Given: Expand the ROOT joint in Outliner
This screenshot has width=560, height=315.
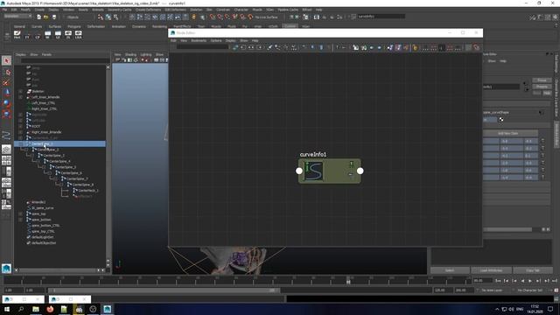Looking at the screenshot, I should [20, 126].
